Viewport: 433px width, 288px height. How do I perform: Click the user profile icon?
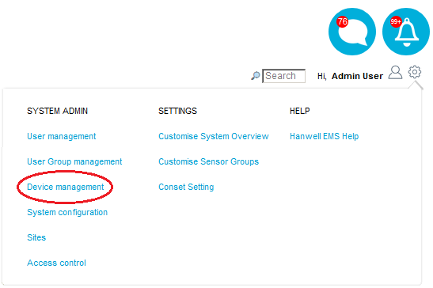(395, 73)
